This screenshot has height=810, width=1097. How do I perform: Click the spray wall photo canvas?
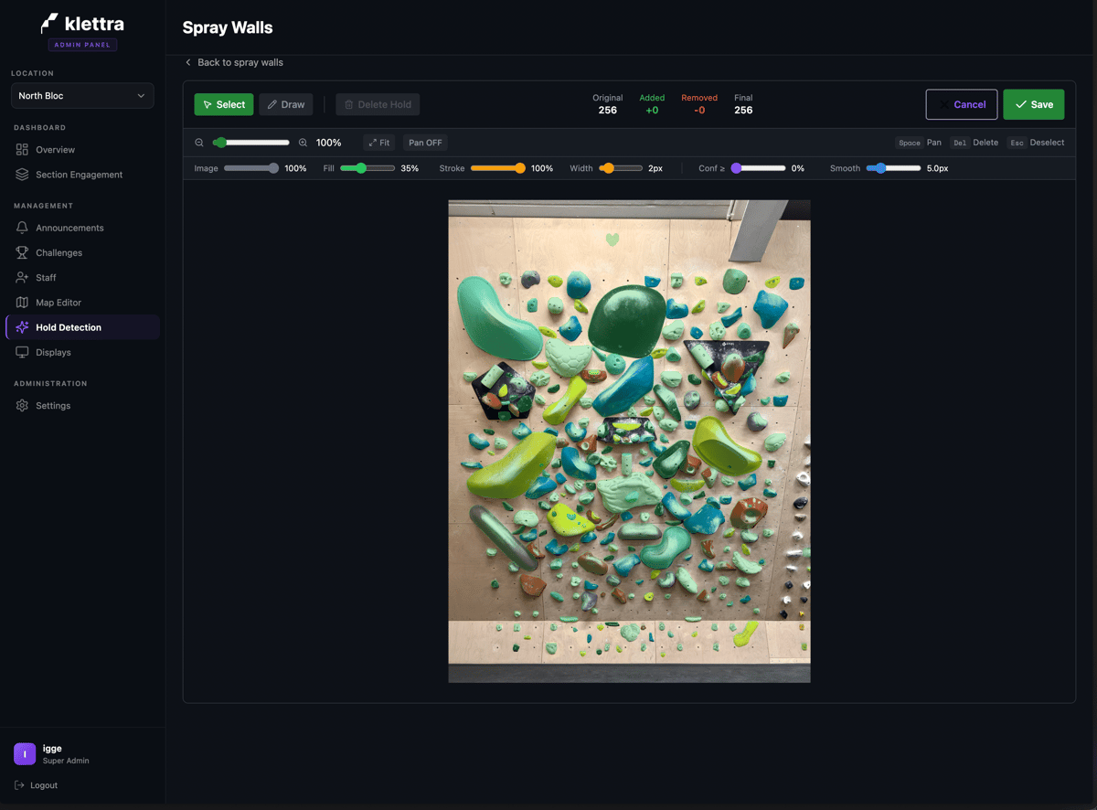629,441
